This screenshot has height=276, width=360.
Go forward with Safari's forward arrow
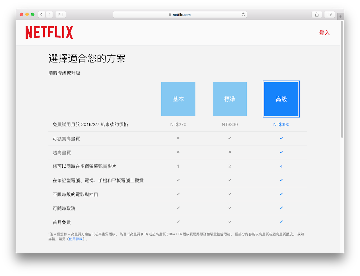49,14
